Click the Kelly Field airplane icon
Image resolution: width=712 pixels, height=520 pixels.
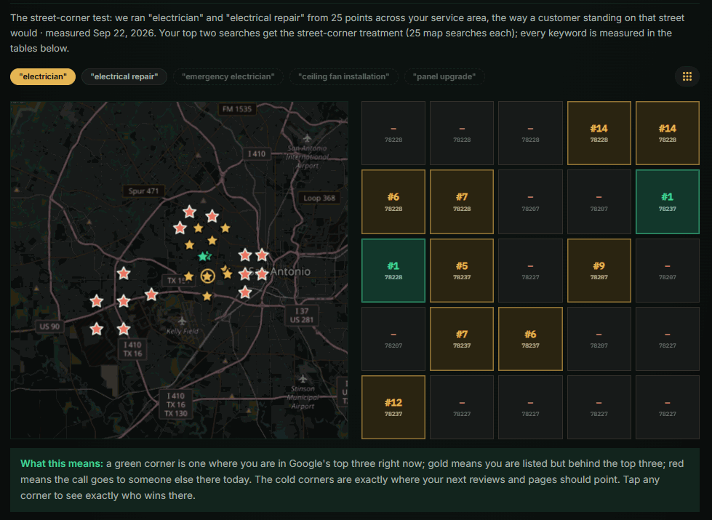coord(182,321)
